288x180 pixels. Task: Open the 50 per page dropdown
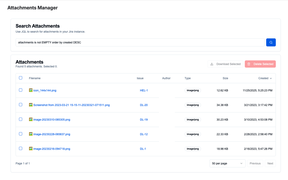[227, 163]
